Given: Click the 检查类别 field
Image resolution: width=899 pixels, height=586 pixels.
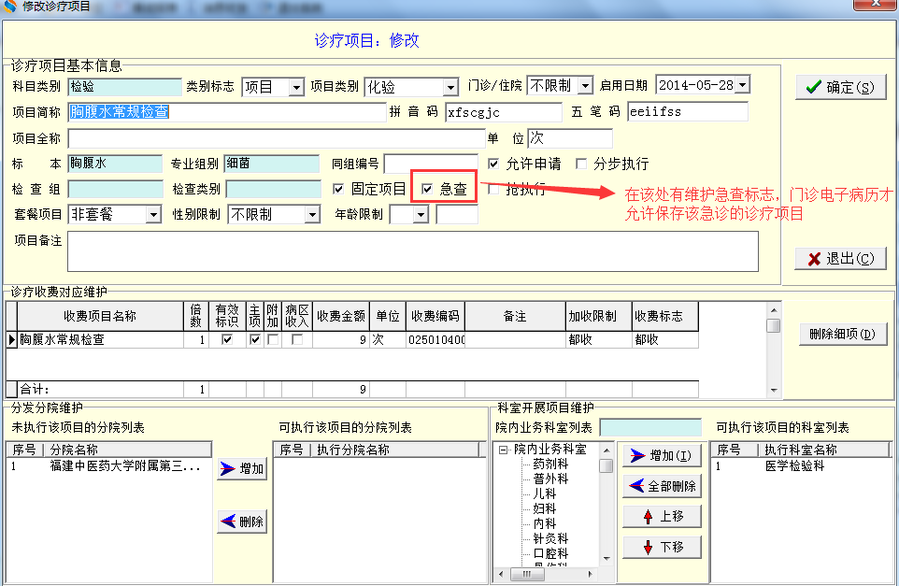Looking at the screenshot, I should 274,189.
